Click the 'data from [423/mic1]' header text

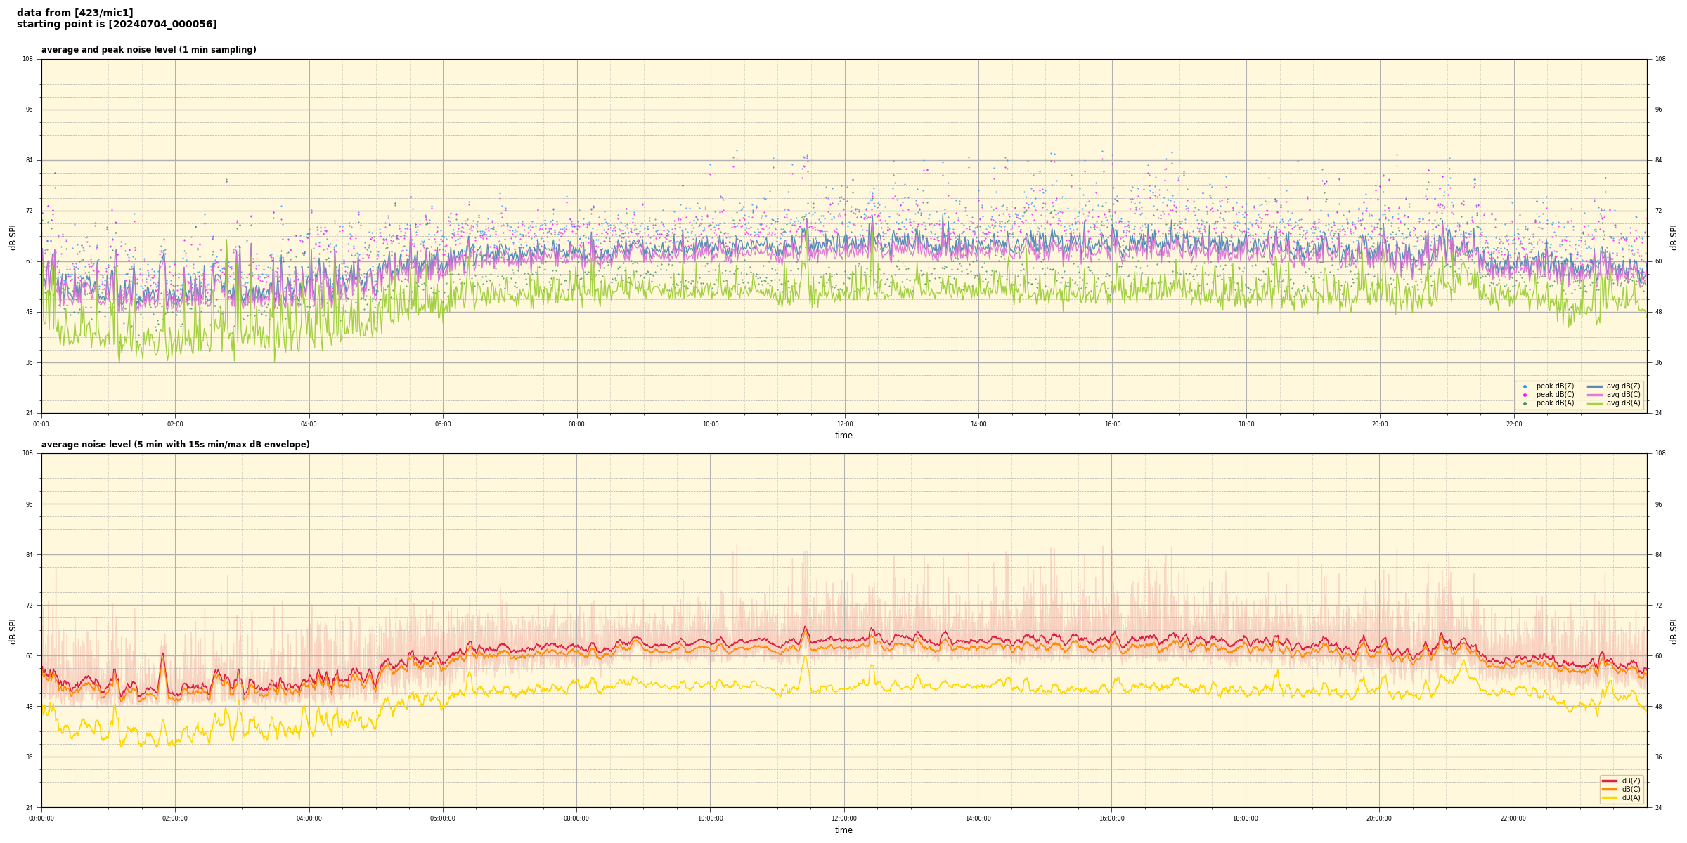tap(75, 13)
